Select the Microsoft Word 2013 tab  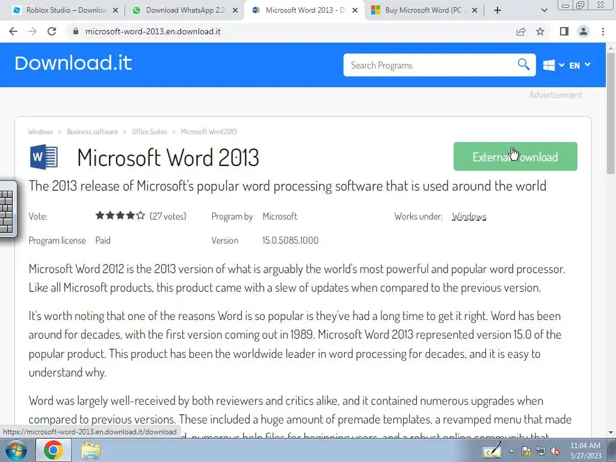pyautogui.click(x=305, y=10)
